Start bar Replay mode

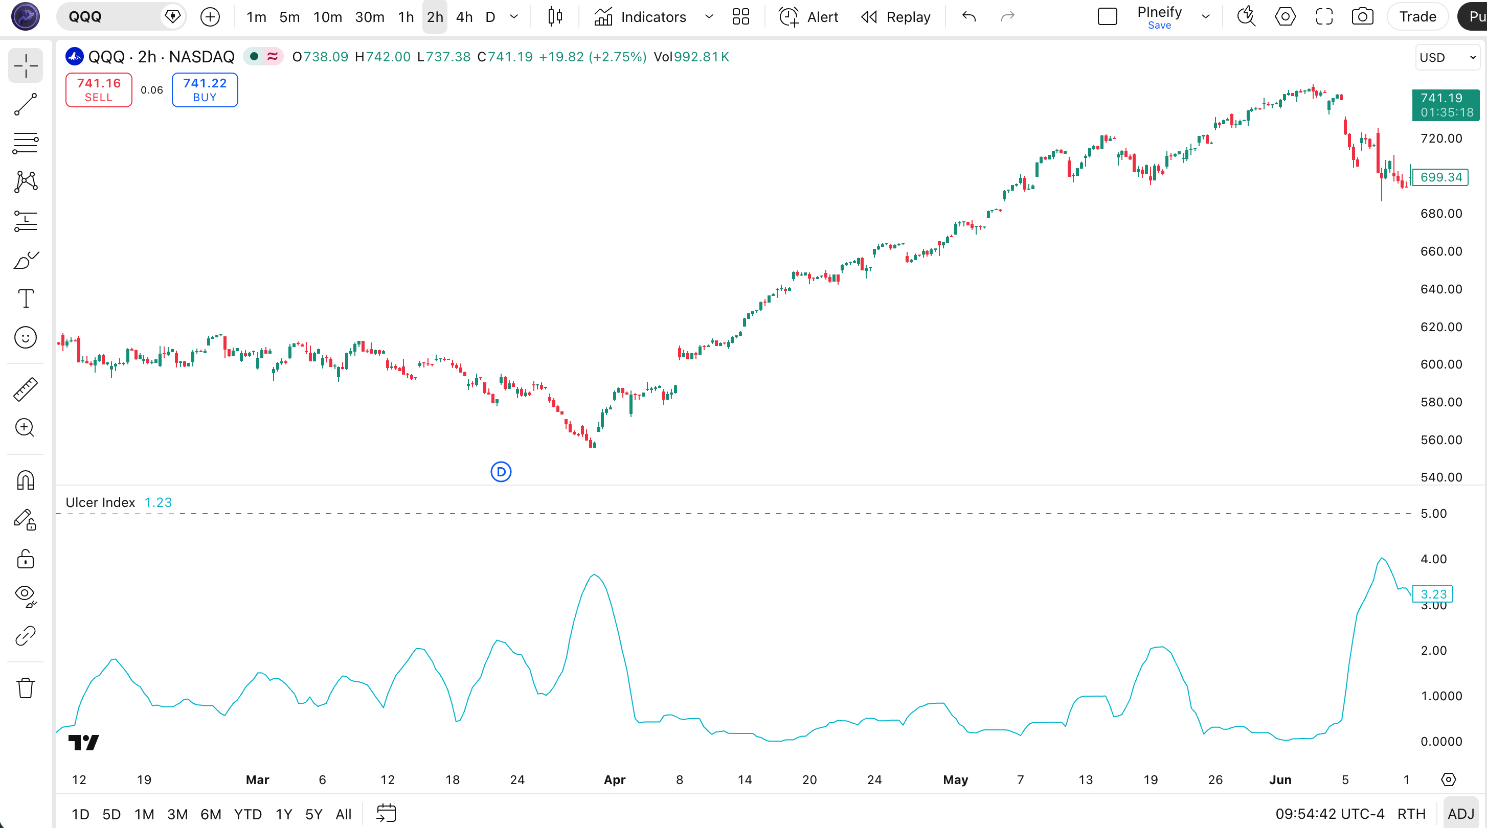click(895, 17)
